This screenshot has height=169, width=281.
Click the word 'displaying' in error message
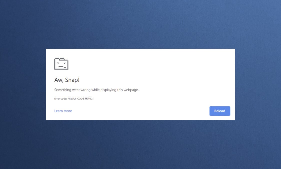108,90
